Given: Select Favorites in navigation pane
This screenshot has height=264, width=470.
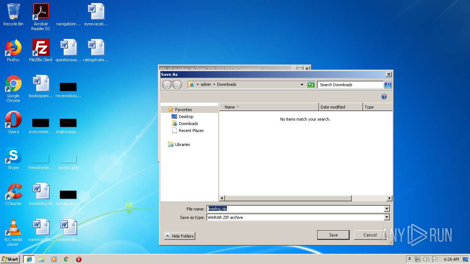Looking at the screenshot, I should pos(183,110).
